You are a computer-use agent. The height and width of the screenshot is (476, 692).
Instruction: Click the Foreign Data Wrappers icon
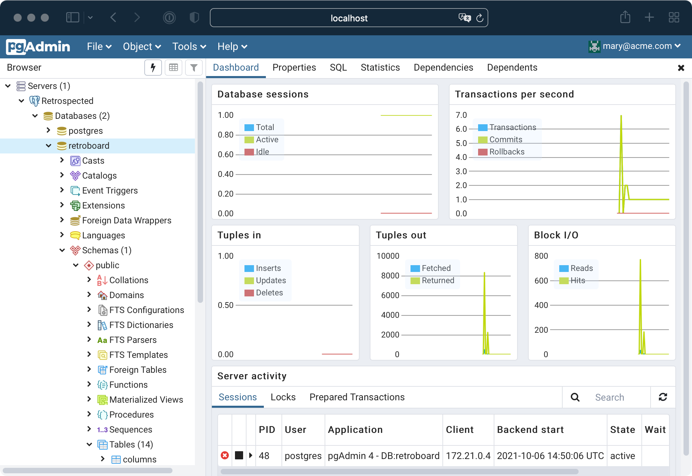pyautogui.click(x=75, y=220)
